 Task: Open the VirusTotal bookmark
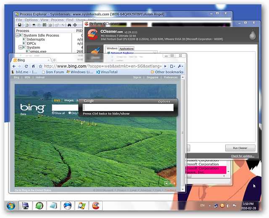(107, 72)
